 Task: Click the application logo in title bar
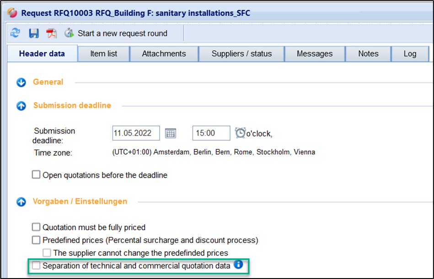(12, 12)
